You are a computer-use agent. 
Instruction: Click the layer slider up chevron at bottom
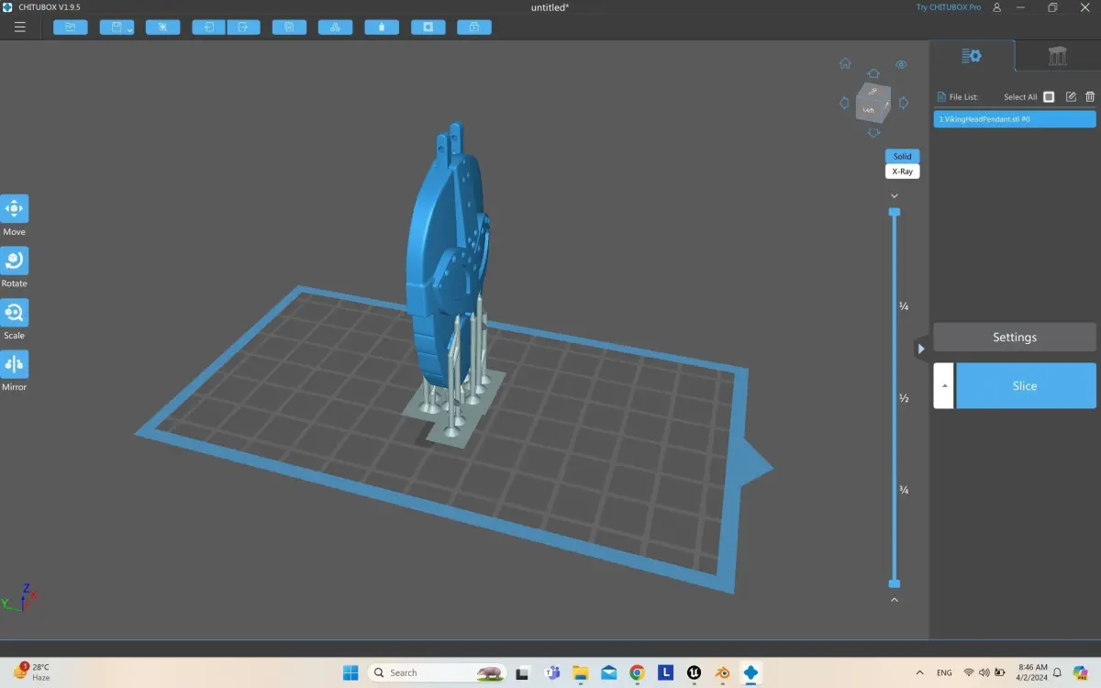point(895,600)
